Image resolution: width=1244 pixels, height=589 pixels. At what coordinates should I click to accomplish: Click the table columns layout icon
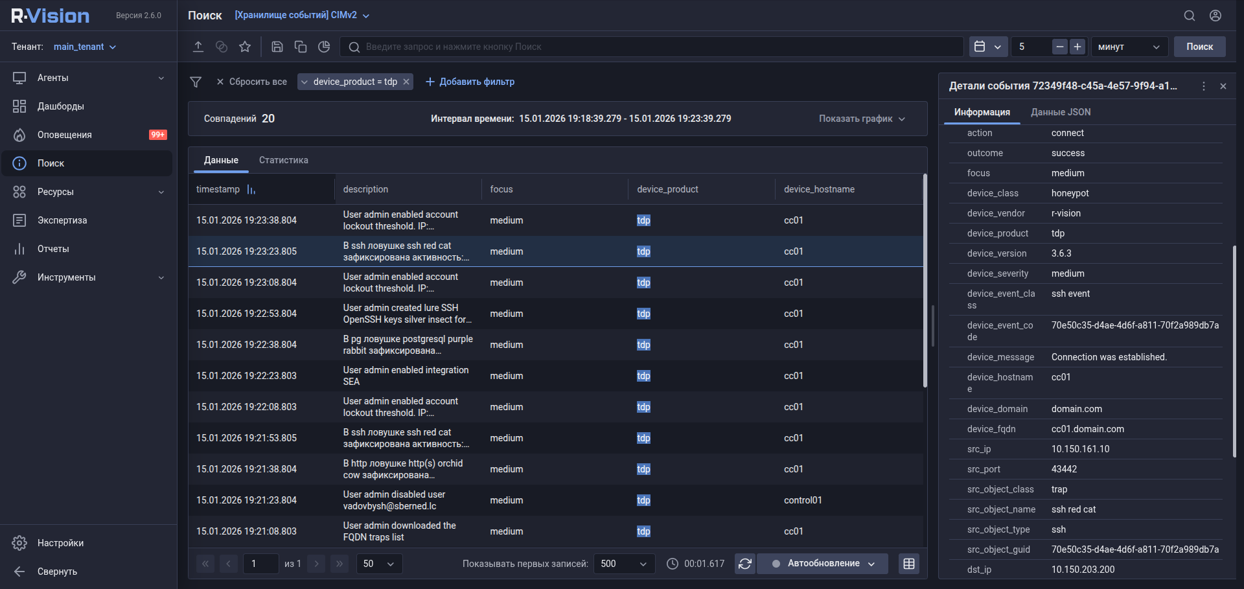(x=908, y=564)
